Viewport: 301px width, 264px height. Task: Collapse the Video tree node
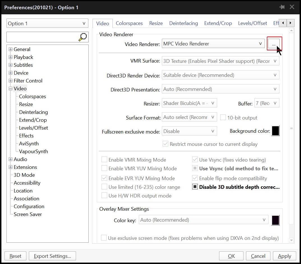11,89
